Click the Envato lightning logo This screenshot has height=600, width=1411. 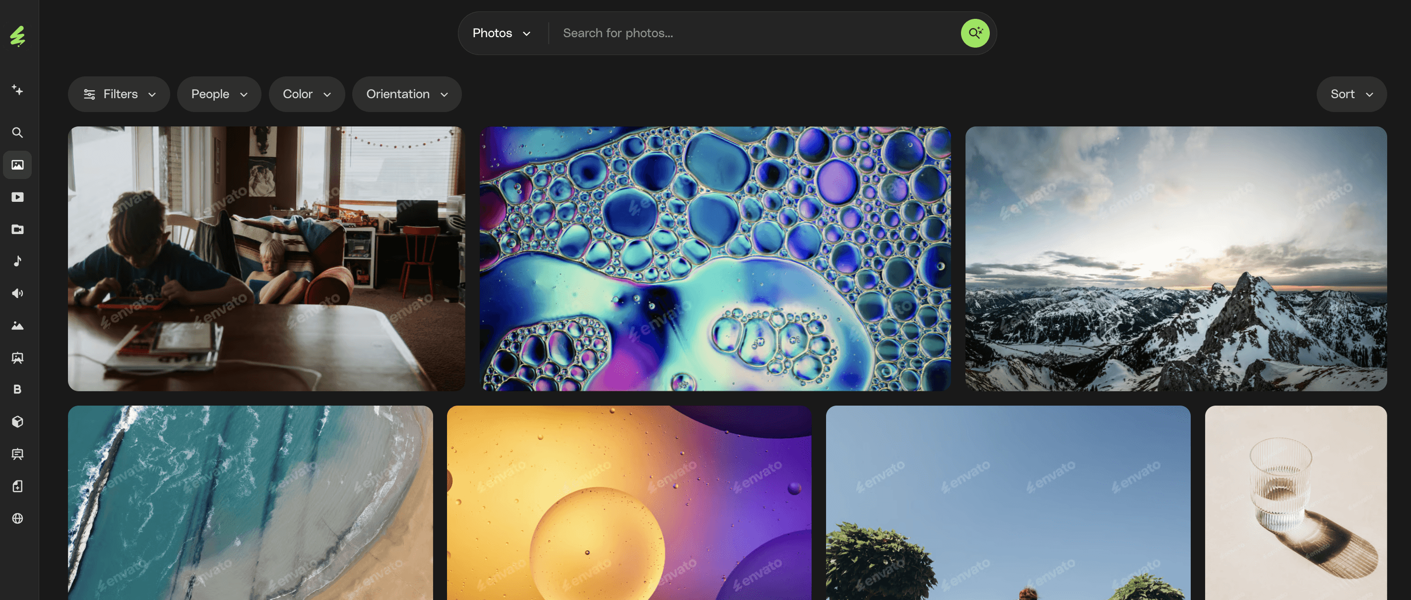coord(17,36)
